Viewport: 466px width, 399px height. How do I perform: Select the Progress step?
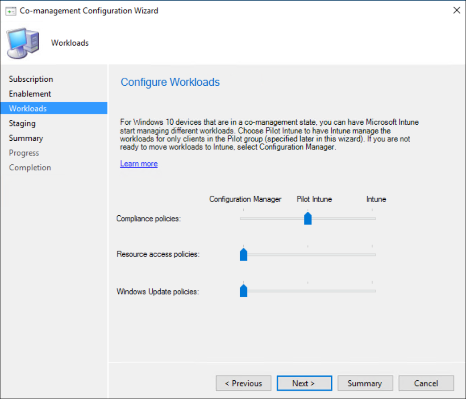(x=24, y=153)
